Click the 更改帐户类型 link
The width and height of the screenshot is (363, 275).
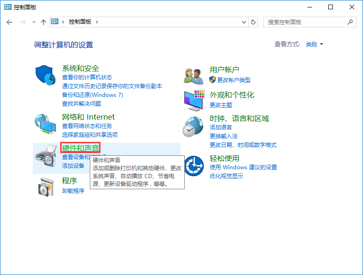pyautogui.click(x=233, y=80)
